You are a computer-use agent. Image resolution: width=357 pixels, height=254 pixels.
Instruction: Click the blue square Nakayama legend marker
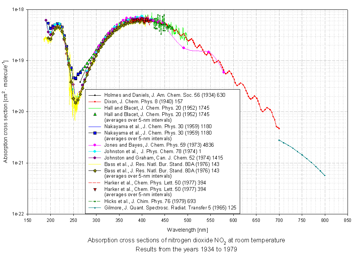tap(95, 133)
